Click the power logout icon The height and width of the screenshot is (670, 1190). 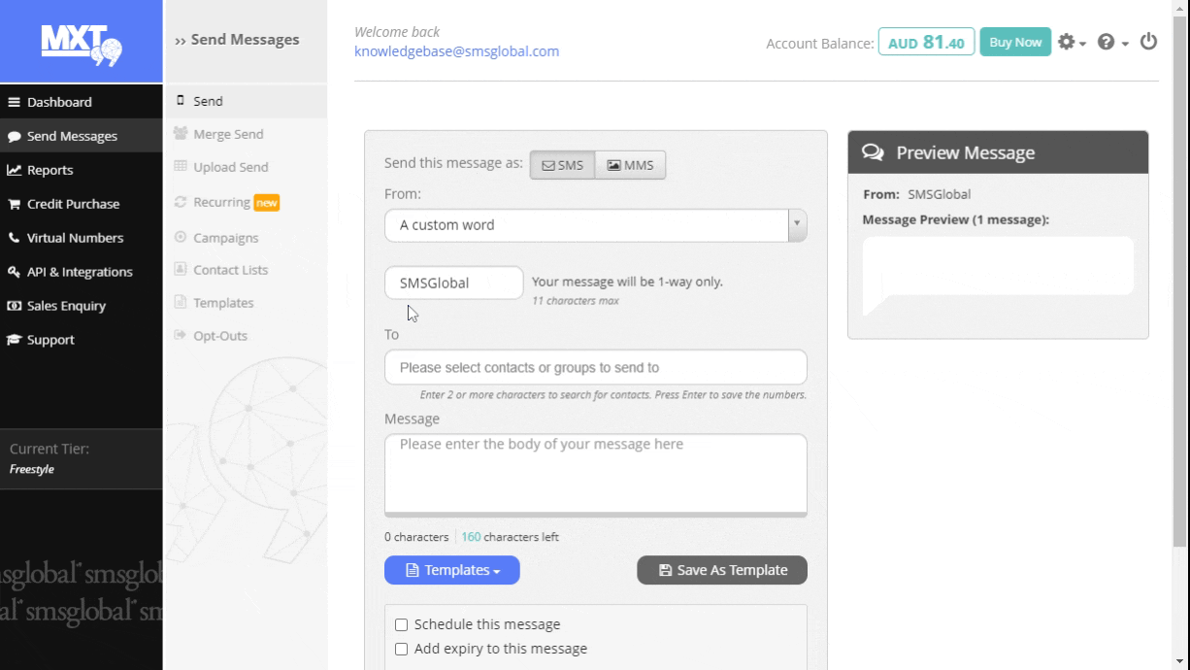(x=1148, y=42)
